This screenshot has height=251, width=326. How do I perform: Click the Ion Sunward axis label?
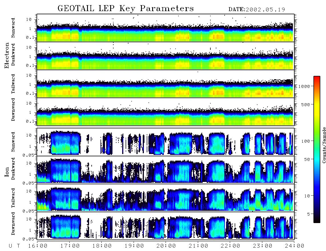(13, 142)
